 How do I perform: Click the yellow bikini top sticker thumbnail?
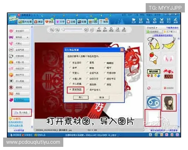pos(154,43)
